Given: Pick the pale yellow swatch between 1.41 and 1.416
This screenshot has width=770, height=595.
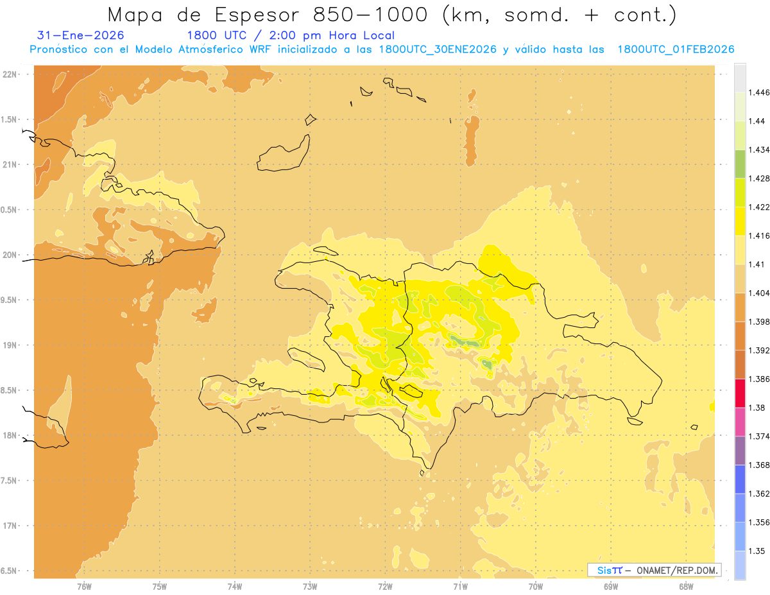Looking at the screenshot, I should pos(740,250).
